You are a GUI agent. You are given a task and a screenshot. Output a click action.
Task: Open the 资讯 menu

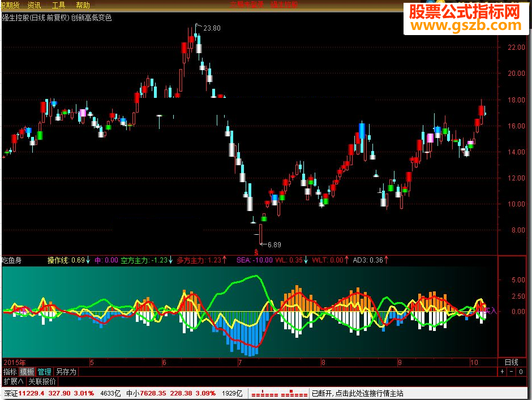34,5
